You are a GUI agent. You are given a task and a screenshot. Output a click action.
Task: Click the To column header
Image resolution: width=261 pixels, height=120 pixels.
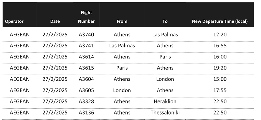pyautogui.click(x=165, y=21)
